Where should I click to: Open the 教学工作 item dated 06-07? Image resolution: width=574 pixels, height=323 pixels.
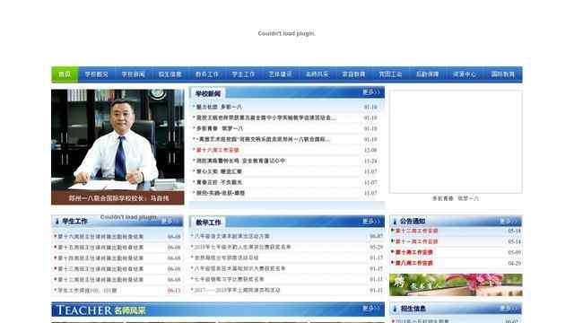[x=231, y=236]
